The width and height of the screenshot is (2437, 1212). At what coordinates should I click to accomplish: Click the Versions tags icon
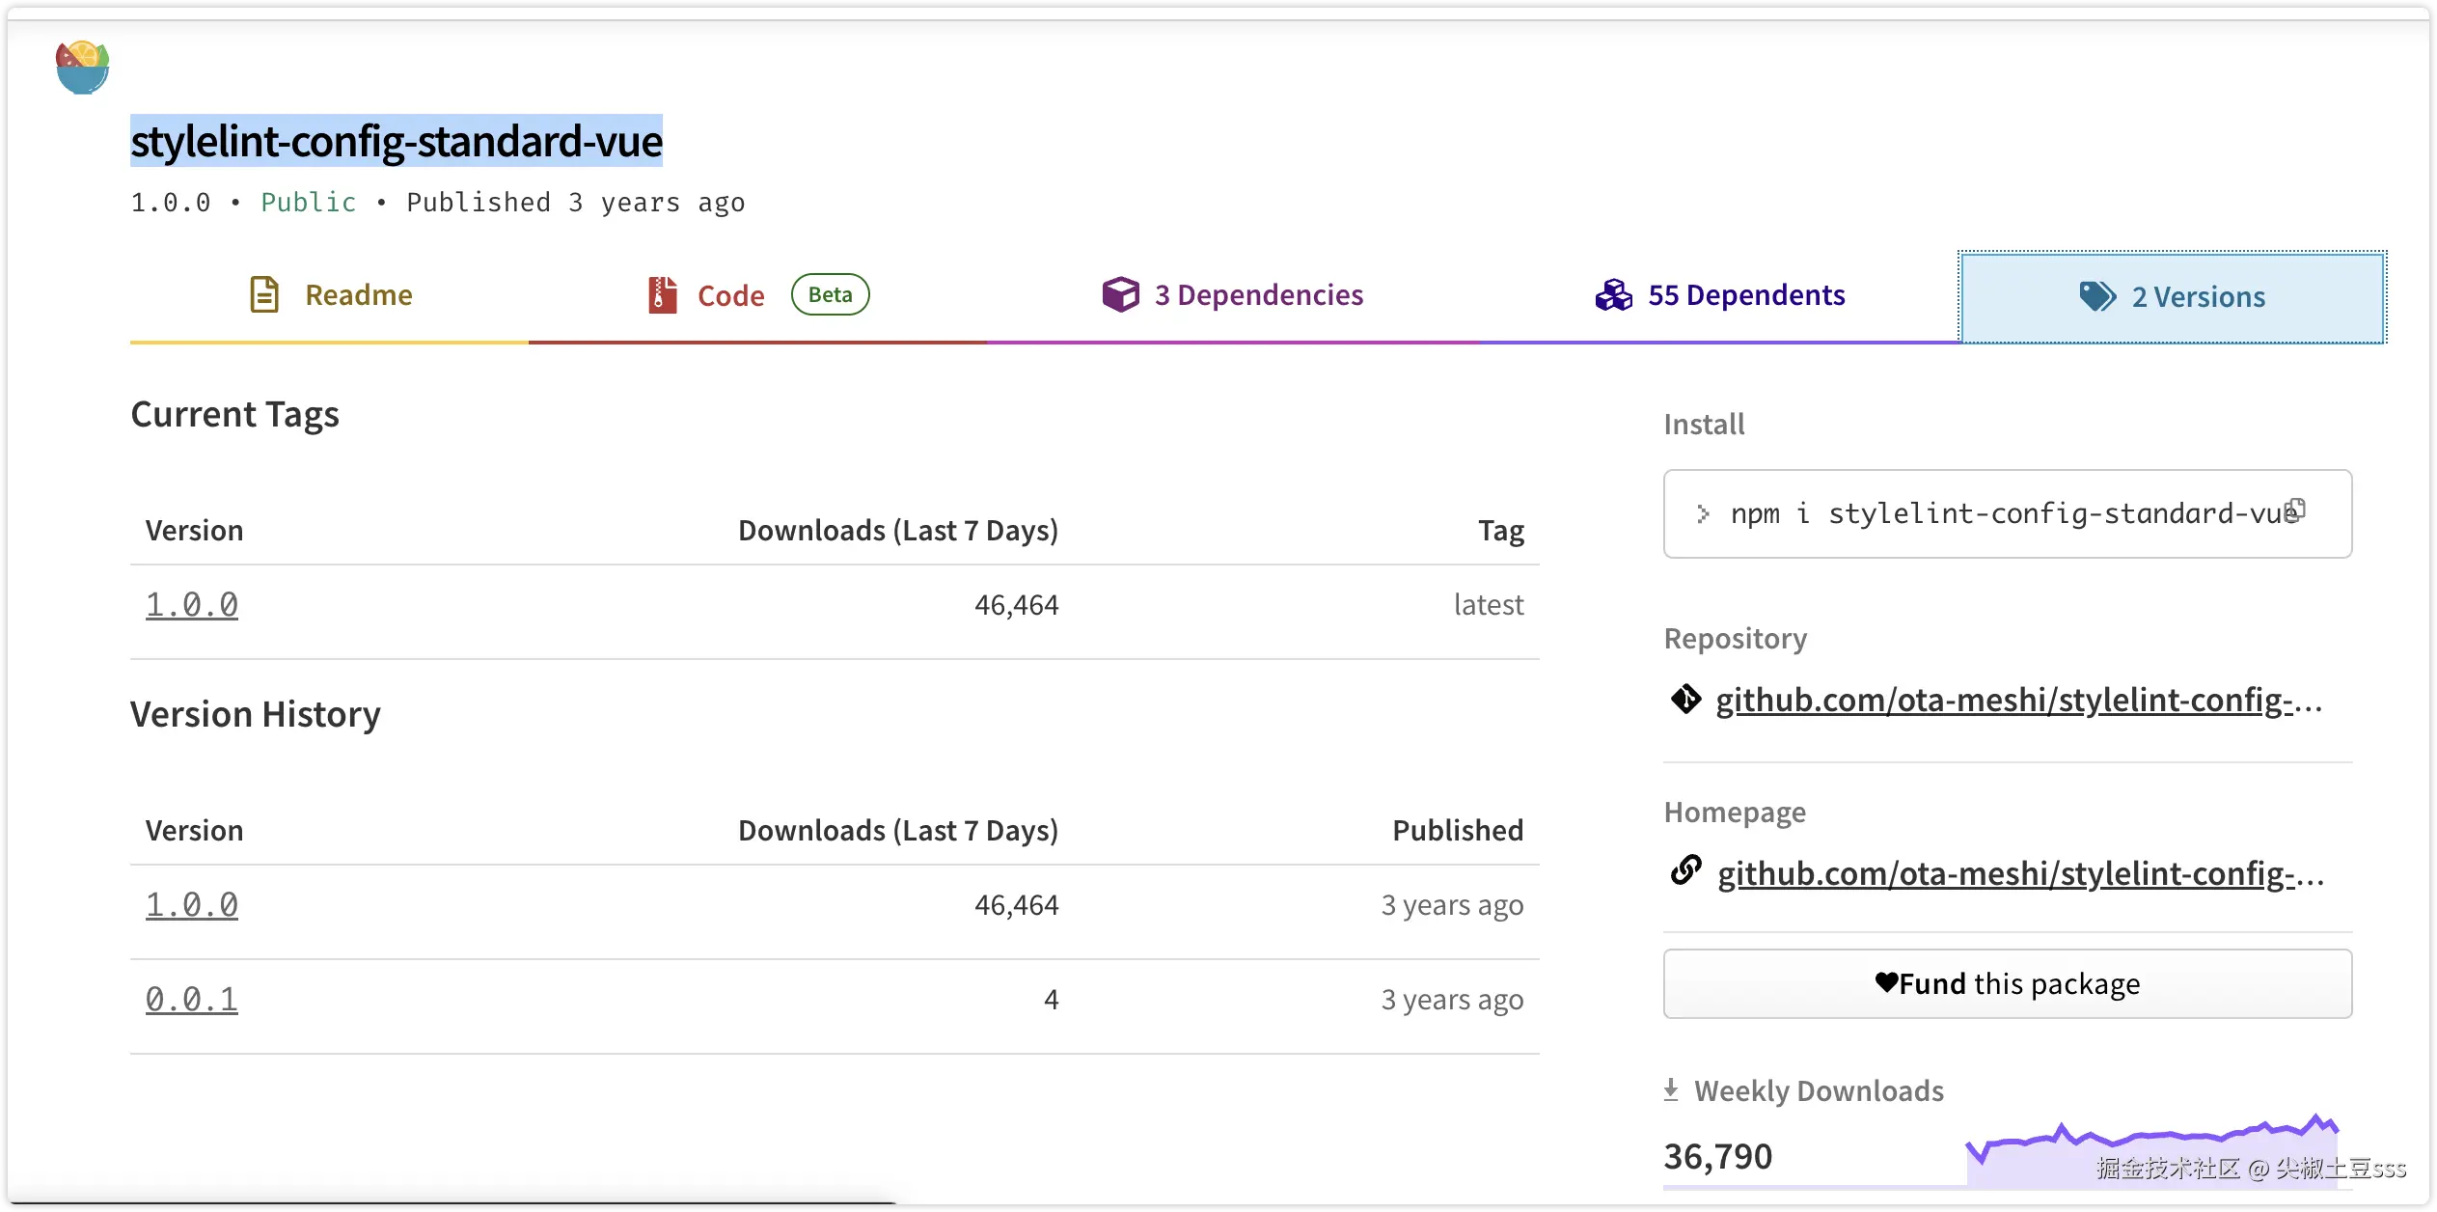tap(2096, 296)
